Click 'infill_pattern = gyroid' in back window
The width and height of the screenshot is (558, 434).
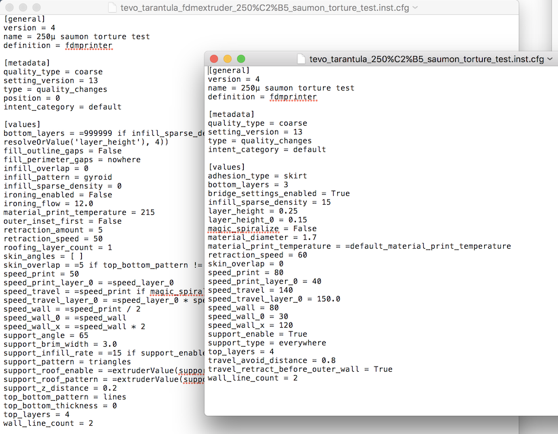tap(58, 177)
